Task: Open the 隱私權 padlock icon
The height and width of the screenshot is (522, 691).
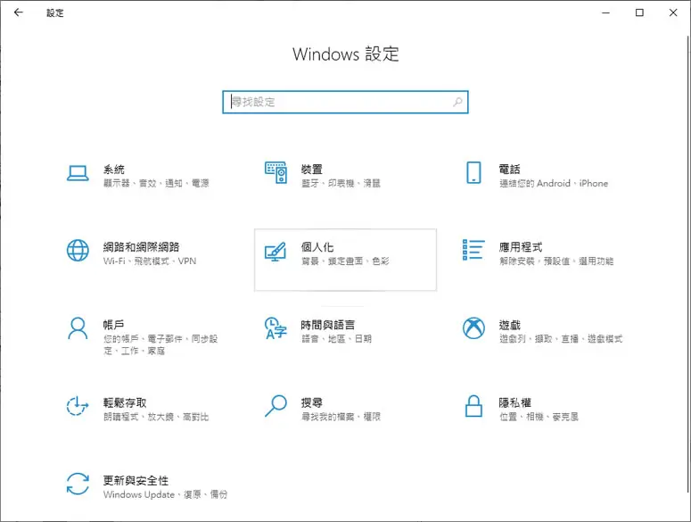Action: pyautogui.click(x=473, y=406)
